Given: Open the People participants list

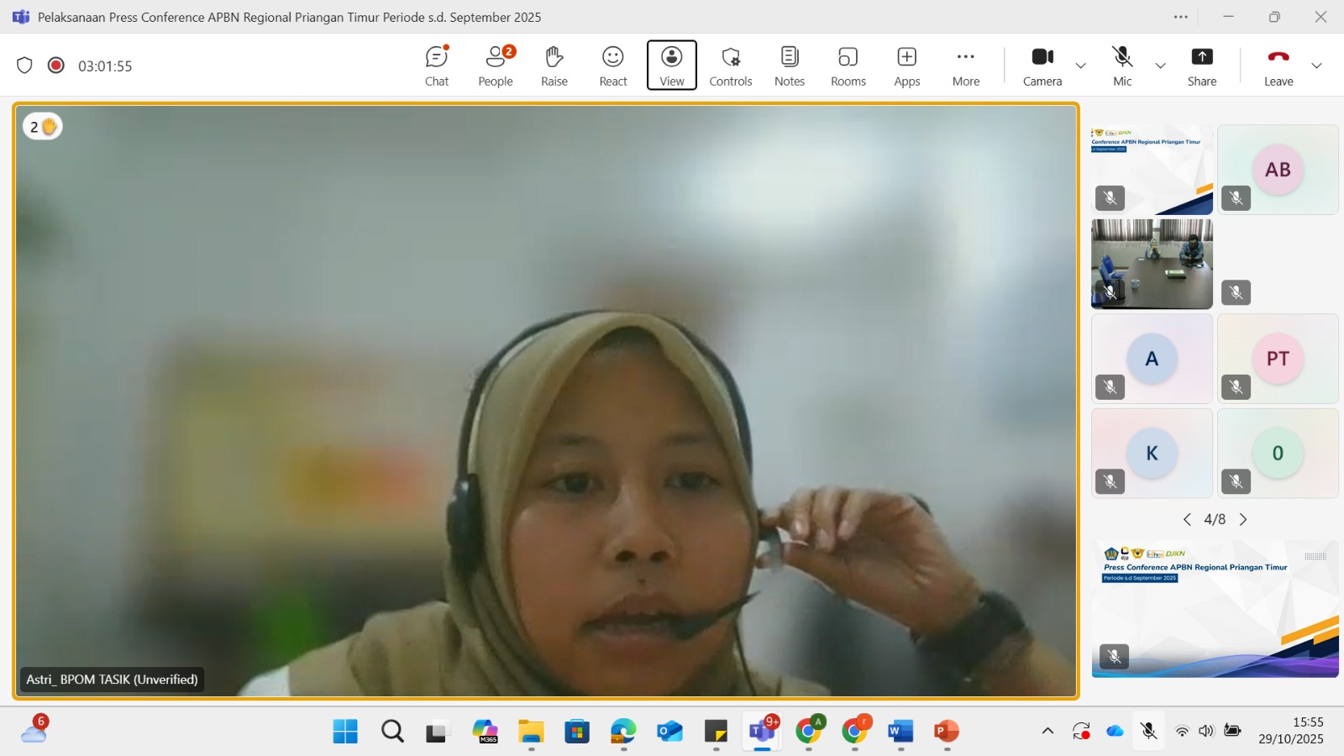Looking at the screenshot, I should (496, 66).
